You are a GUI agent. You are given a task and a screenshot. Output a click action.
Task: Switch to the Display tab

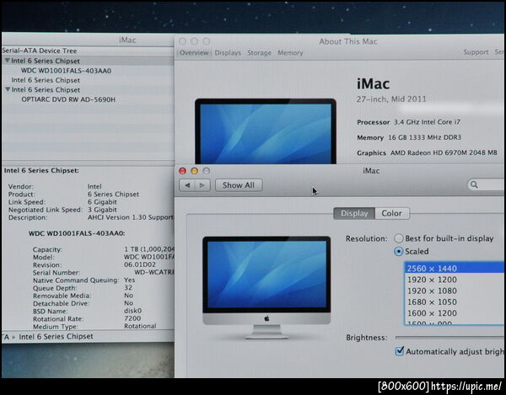354,213
